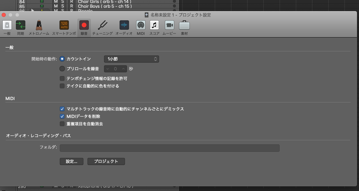This screenshot has width=359, height=191.
Task: Open the 1小節 count-in dropdown
Action: [131, 59]
